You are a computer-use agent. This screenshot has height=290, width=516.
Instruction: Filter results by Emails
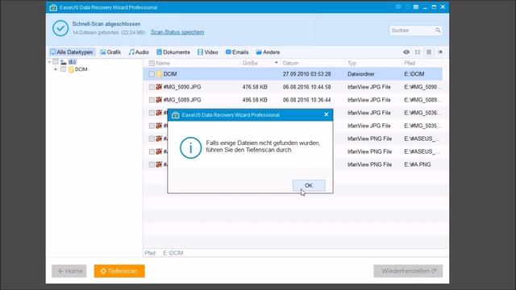(237, 52)
